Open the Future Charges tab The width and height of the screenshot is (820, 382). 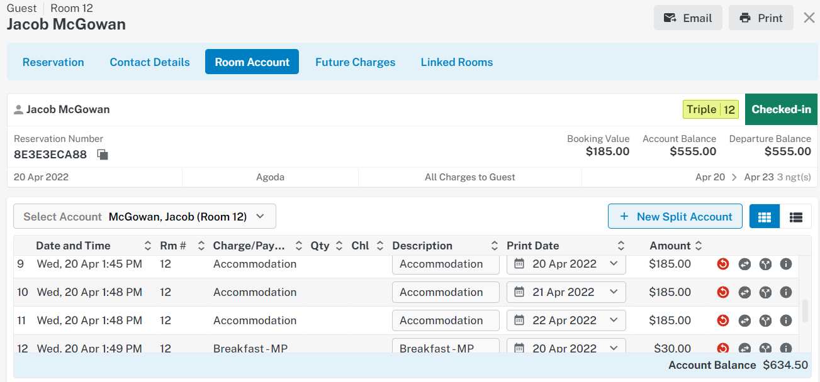(x=355, y=62)
